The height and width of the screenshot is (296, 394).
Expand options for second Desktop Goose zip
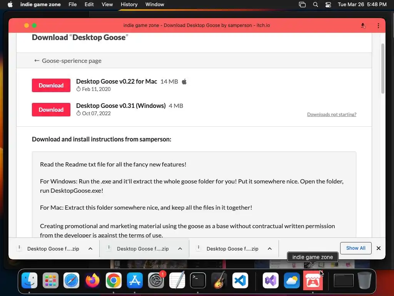point(180,249)
